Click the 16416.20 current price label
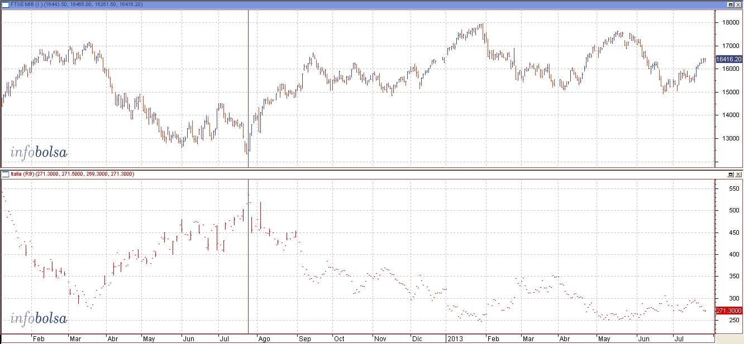The width and height of the screenshot is (744, 344). point(729,59)
